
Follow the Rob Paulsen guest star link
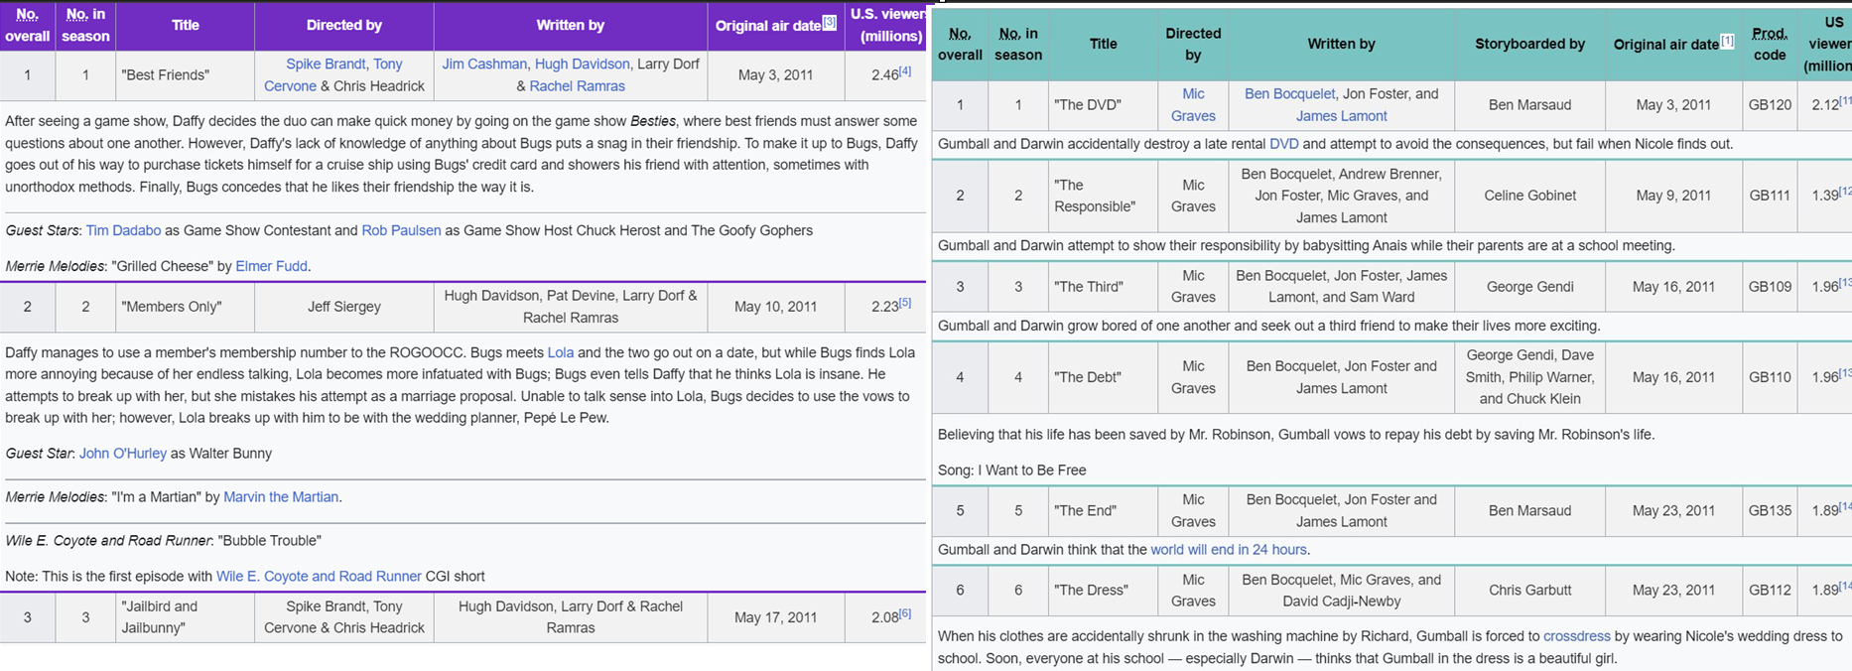click(401, 230)
